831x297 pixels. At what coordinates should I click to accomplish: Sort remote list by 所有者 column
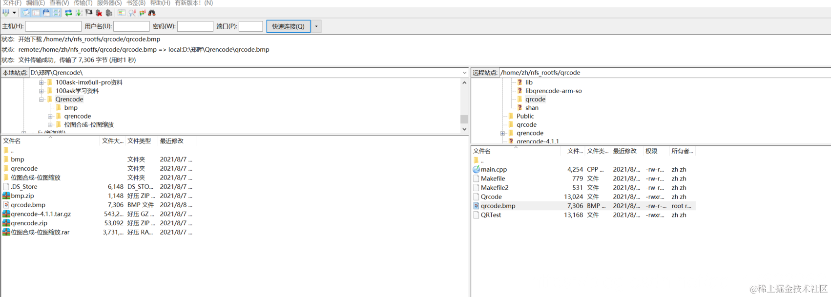pos(682,151)
